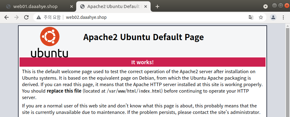
Task: Minimize the browser window
Action: 275,6
